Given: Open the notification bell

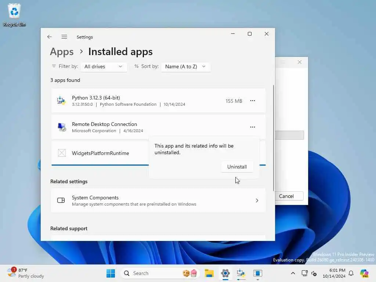Looking at the screenshot, I should click(x=351, y=273).
